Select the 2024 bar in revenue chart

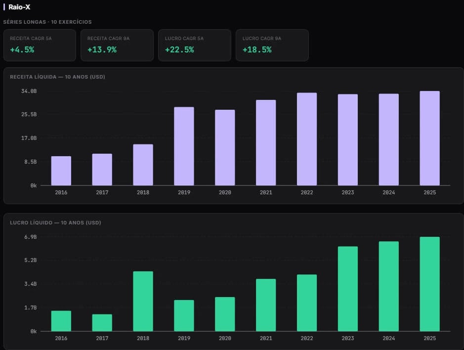tap(388, 139)
